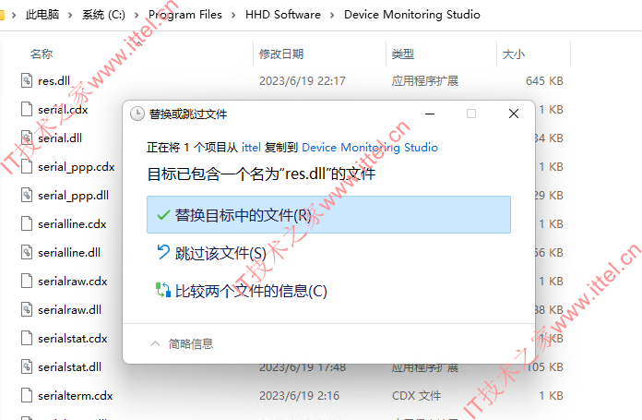The height and width of the screenshot is (420, 642).
Task: Open Device Monitoring Studio destination link
Action: click(x=370, y=147)
